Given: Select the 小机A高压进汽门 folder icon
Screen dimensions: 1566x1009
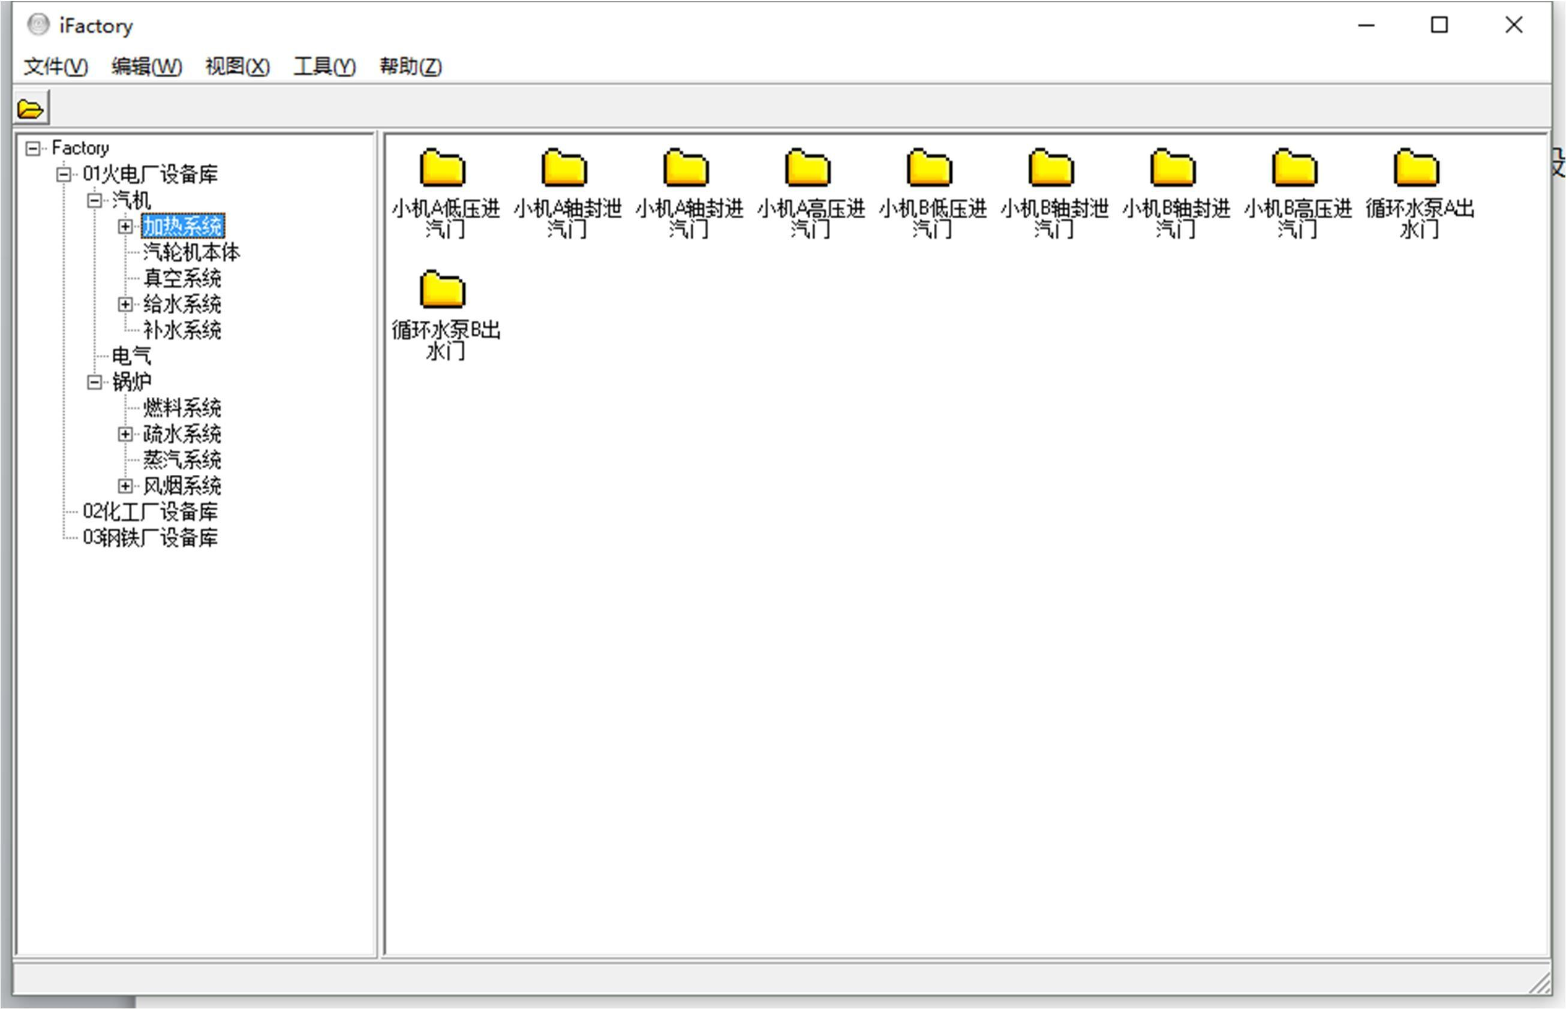Looking at the screenshot, I should point(808,169).
